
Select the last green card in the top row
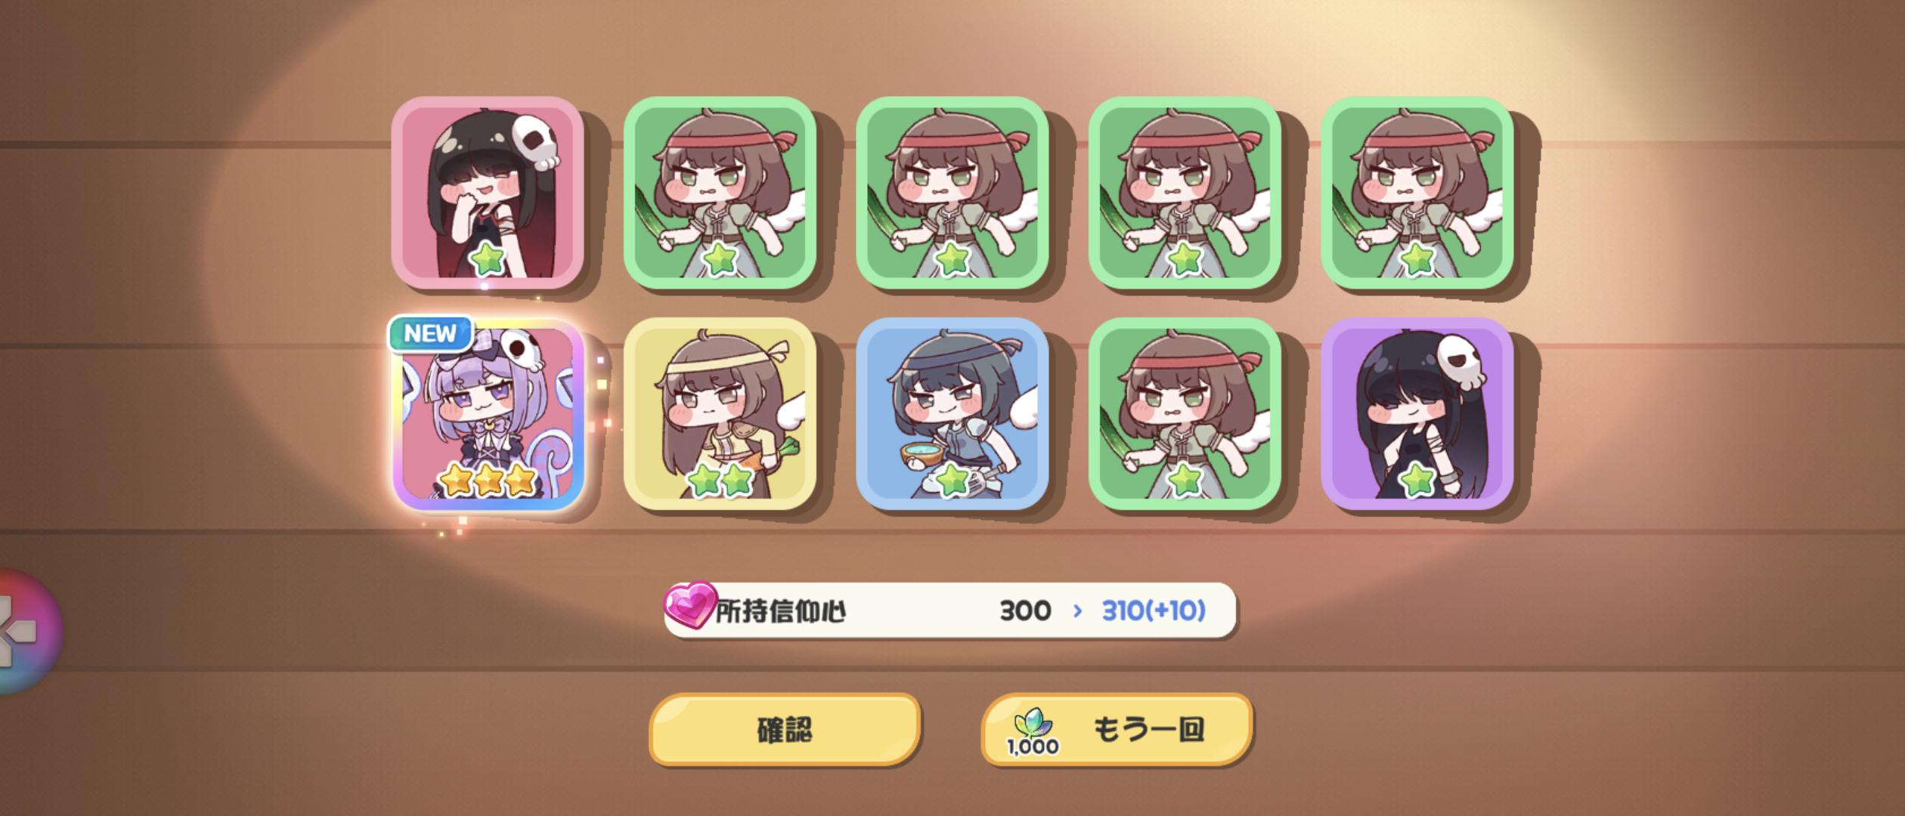coord(1417,193)
